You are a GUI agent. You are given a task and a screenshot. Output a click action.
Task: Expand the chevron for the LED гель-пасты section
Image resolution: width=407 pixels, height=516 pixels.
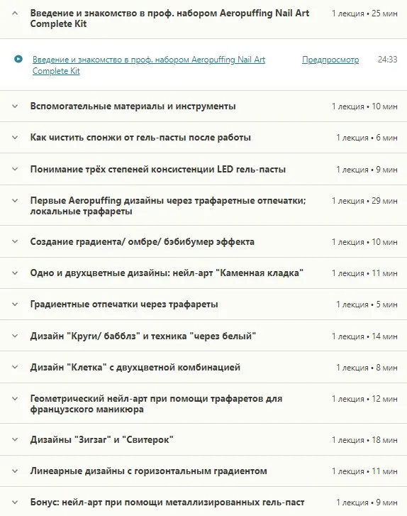pyautogui.click(x=15, y=169)
